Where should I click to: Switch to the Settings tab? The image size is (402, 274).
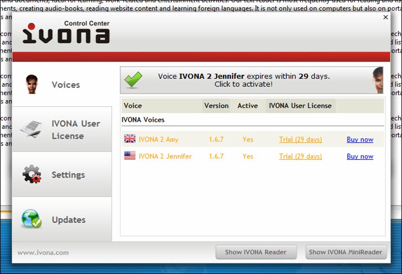pyautogui.click(x=62, y=174)
